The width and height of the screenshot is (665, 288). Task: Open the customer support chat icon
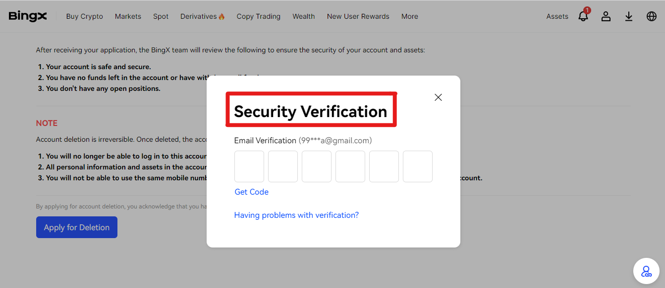(x=646, y=271)
